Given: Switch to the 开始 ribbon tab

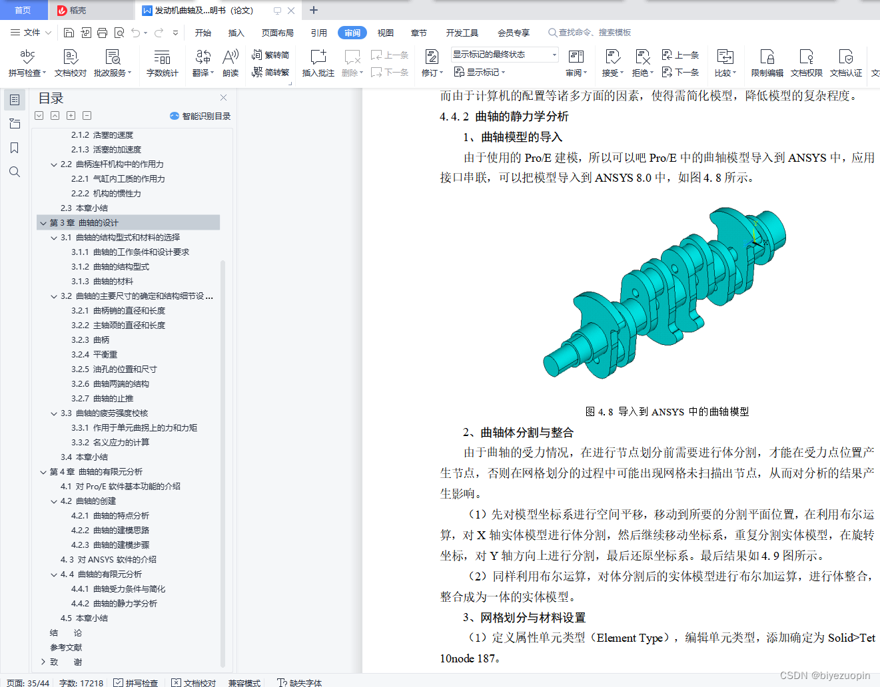Looking at the screenshot, I should coord(203,33).
